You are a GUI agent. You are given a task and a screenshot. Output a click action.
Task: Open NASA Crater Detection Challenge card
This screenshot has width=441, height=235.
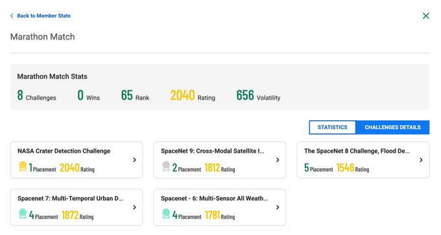point(77,160)
